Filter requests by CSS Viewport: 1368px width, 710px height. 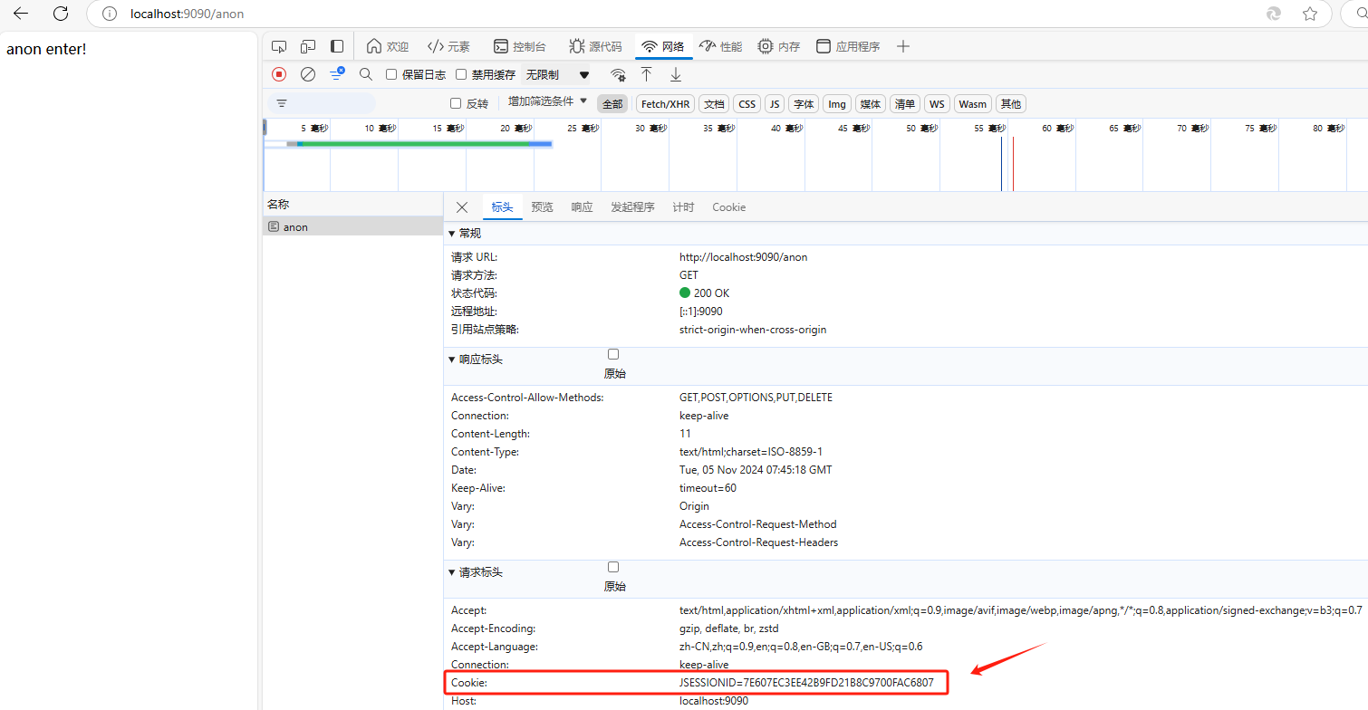pyautogui.click(x=747, y=104)
